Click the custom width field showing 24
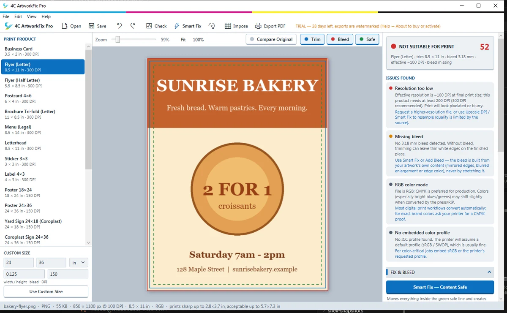This screenshot has height=313, width=507. tap(19, 262)
